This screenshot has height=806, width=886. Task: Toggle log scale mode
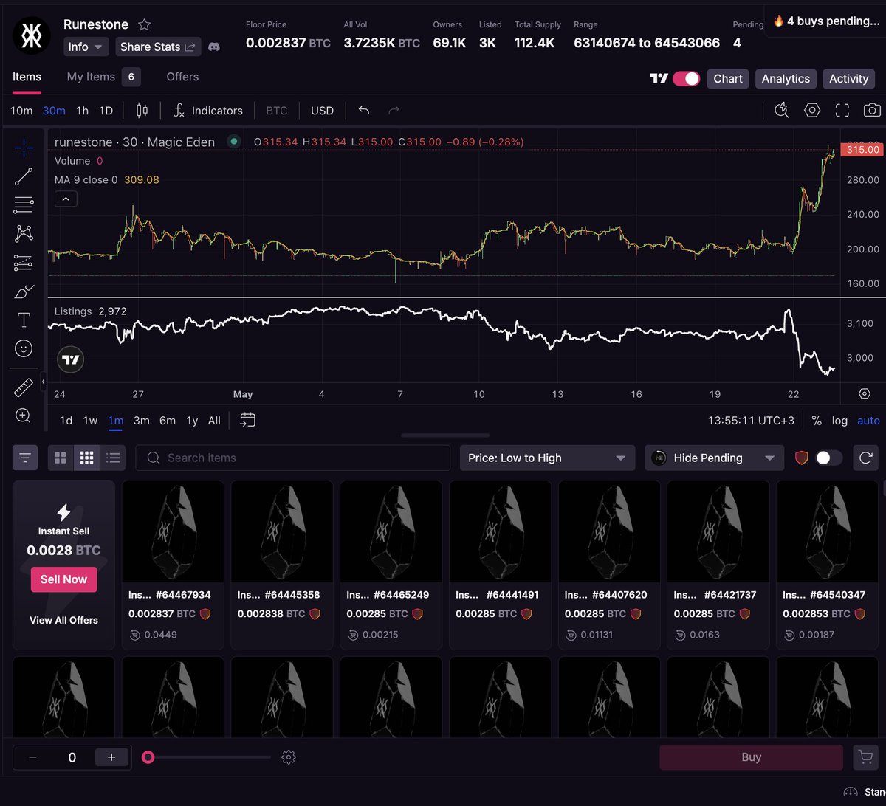click(x=839, y=420)
